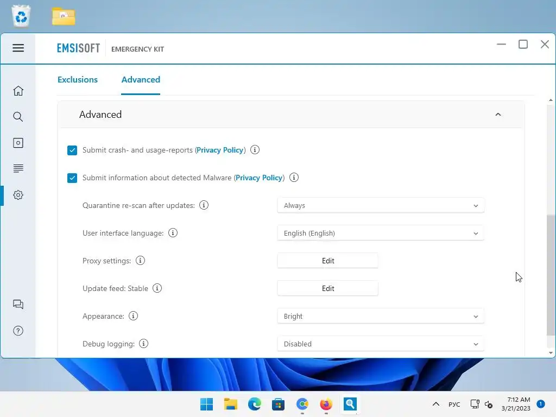Open Privacy Policy link for detected Malware
Screen dimensions: 556x417
259,178
